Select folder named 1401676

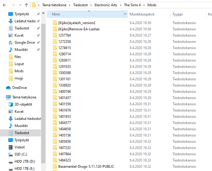pos(65,110)
